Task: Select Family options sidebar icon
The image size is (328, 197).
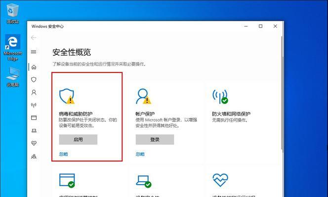Action: tap(34, 156)
